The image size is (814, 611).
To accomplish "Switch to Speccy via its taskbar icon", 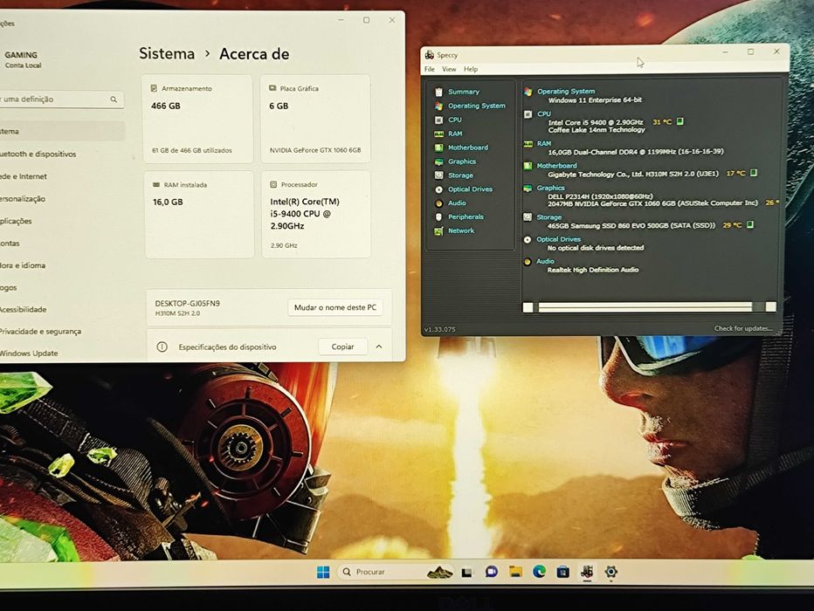I will (x=587, y=572).
